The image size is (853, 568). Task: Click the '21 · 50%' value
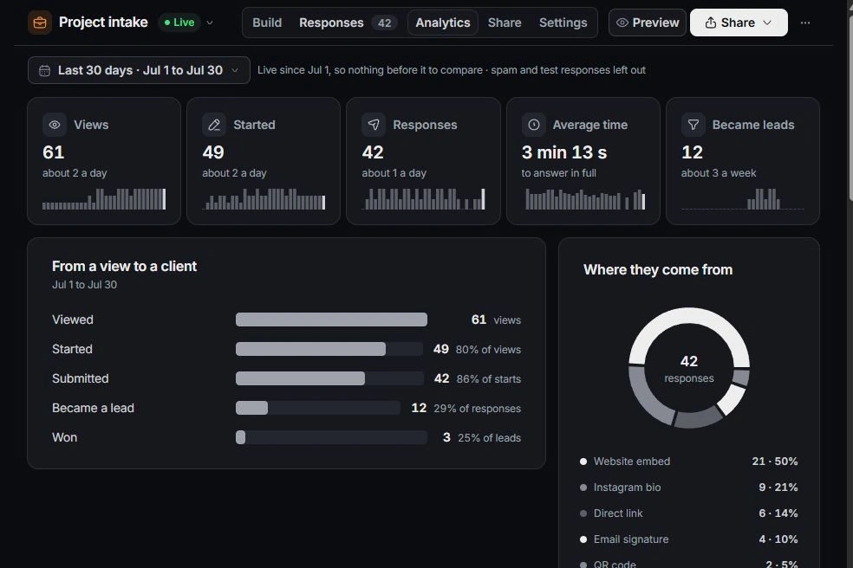click(x=775, y=461)
